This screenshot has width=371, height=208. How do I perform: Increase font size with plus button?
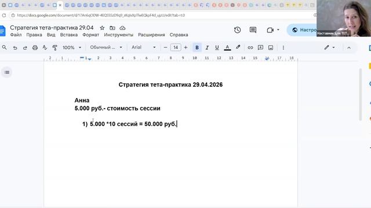185,47
